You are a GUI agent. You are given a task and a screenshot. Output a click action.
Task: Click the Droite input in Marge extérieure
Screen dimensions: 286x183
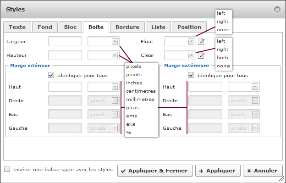205,100
